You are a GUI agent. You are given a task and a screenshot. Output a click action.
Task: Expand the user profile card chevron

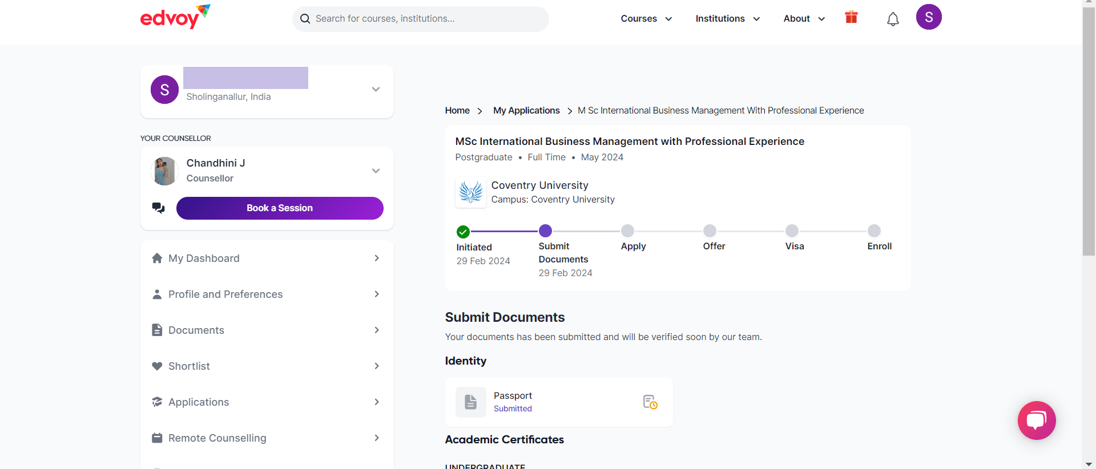tap(376, 89)
